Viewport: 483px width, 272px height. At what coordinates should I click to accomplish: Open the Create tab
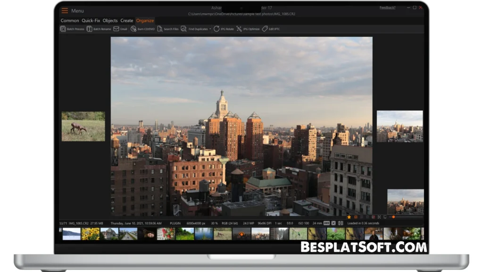(x=127, y=21)
